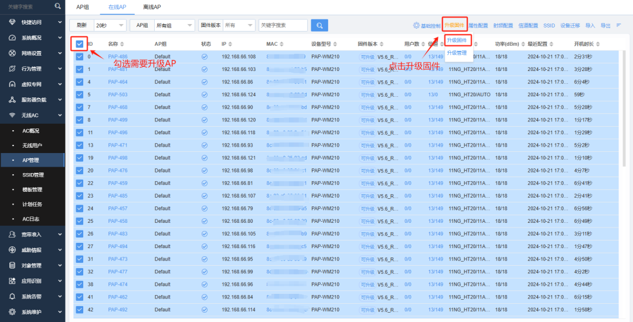Click the 可升级 badge in PAP-494 row

pyautogui.click(x=367, y=246)
